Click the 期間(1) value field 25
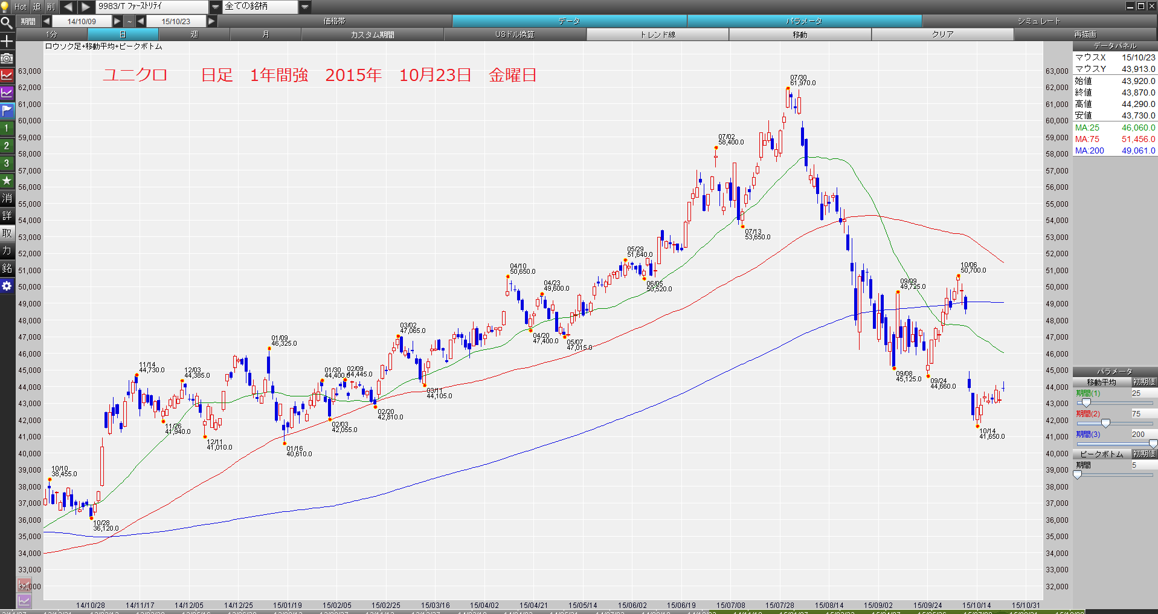The image size is (1158, 614). point(1144,393)
